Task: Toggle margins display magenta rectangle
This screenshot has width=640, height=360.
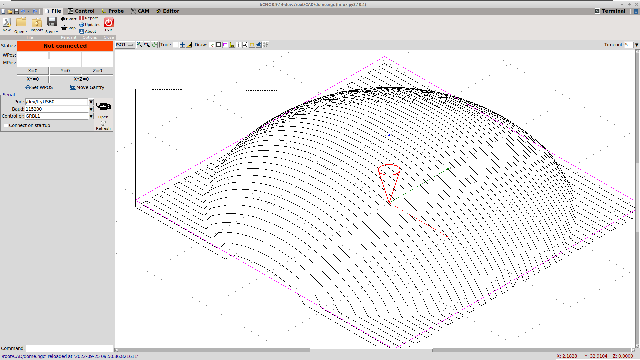Action: [225, 45]
